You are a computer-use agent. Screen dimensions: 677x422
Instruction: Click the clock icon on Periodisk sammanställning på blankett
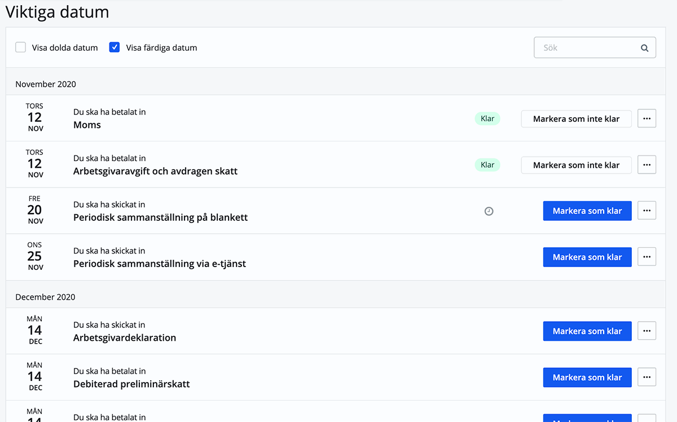pyautogui.click(x=489, y=211)
